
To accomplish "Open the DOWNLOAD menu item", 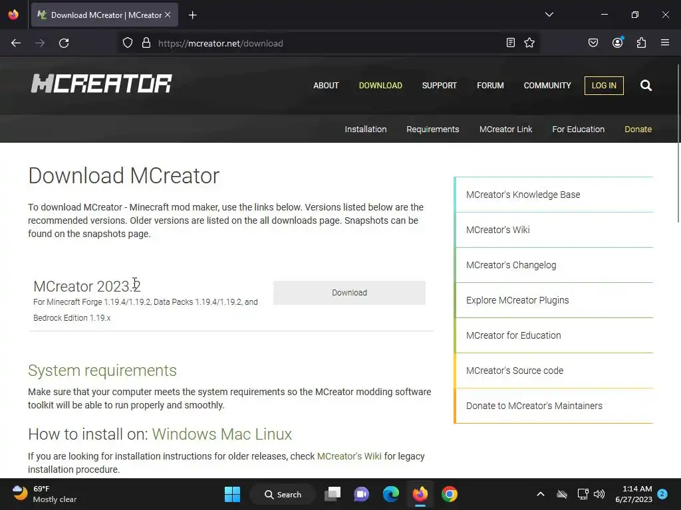I will (380, 86).
